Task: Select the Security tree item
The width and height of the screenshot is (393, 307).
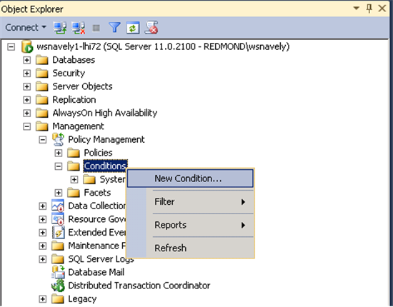Action: point(69,73)
